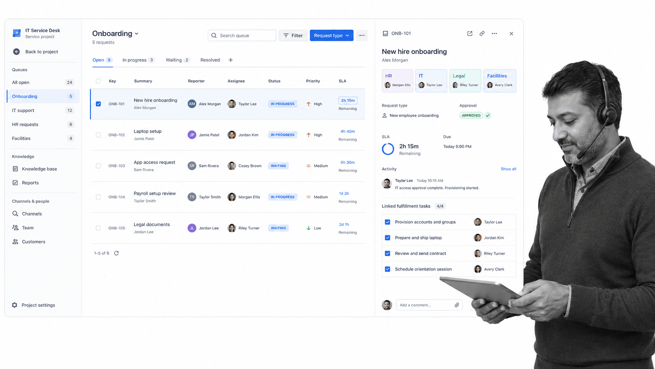
Task: Click the medium priority icon for ONB-103
Action: 309,166
